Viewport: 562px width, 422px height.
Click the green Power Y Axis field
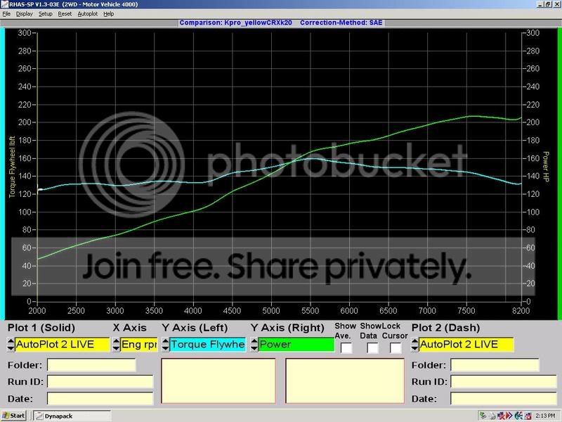click(296, 345)
